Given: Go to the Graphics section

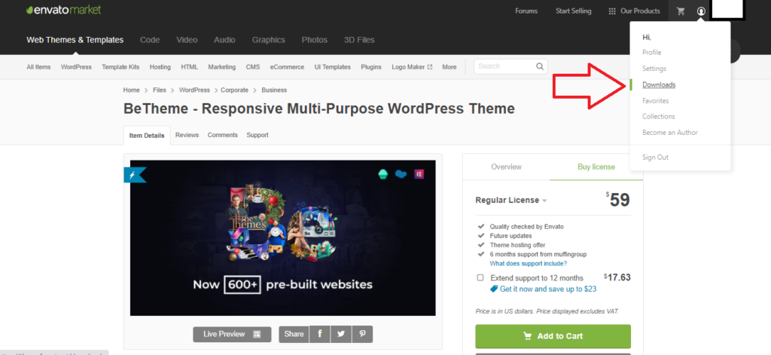Looking at the screenshot, I should (x=269, y=40).
